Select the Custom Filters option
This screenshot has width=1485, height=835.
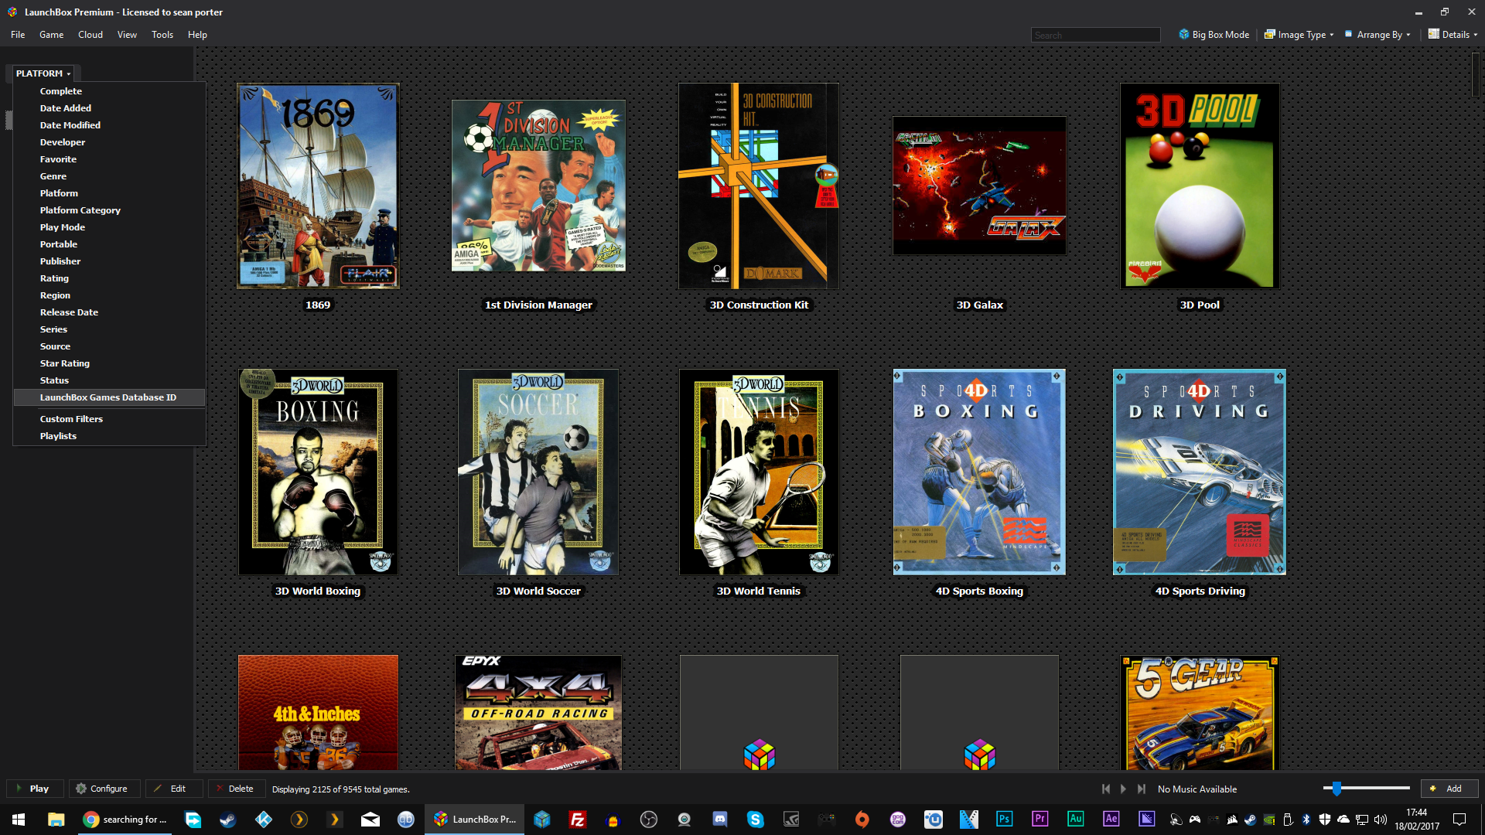pos(109,419)
